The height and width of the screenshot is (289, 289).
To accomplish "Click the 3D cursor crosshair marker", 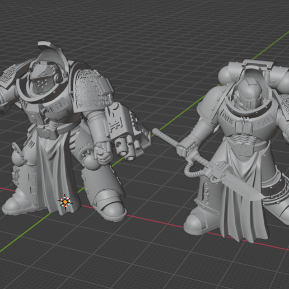I will click(x=65, y=202).
